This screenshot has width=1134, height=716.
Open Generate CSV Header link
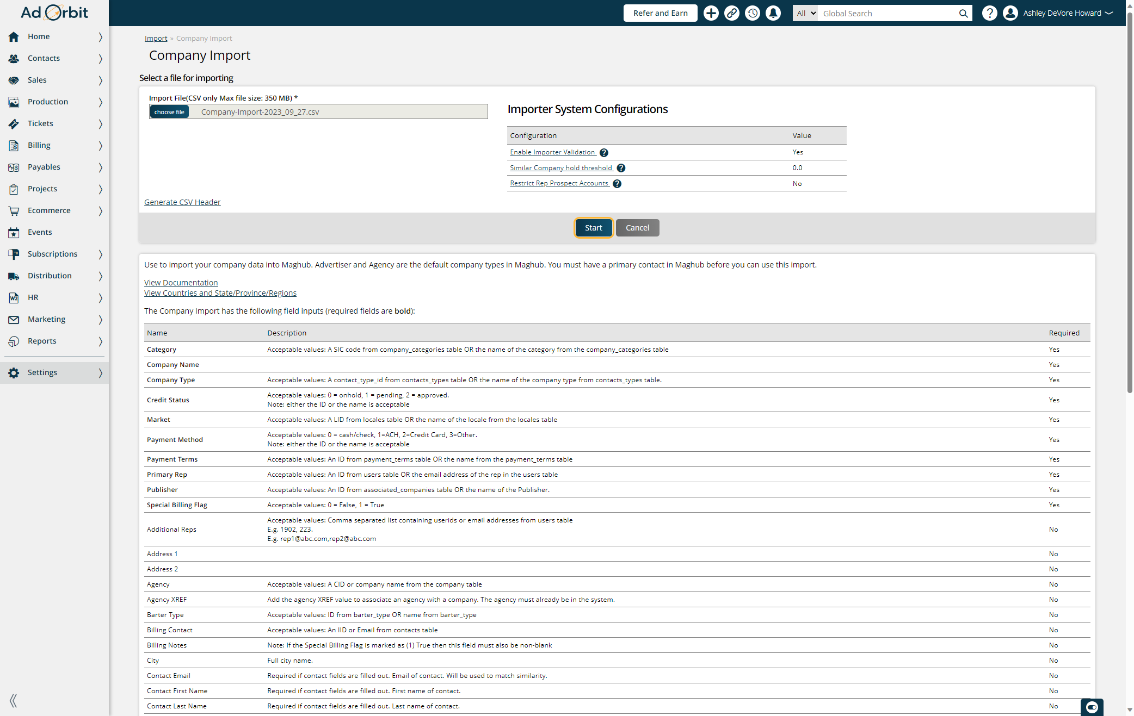182,202
